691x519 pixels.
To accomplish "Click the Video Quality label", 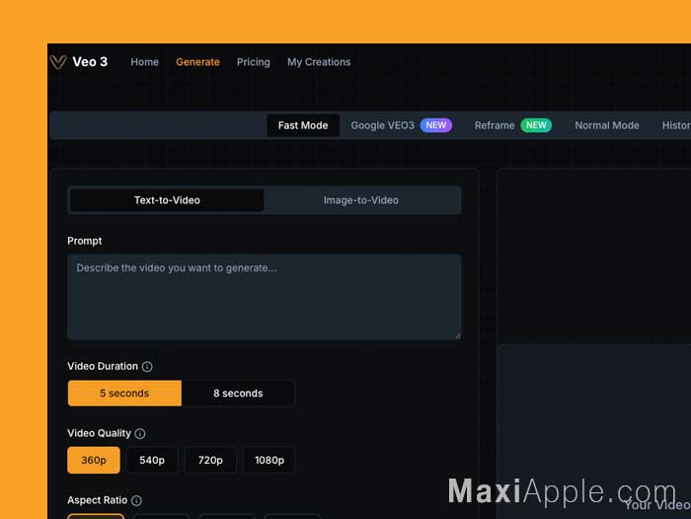I will click(x=99, y=433).
